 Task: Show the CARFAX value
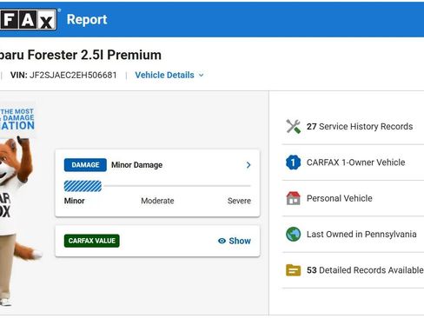pos(235,241)
